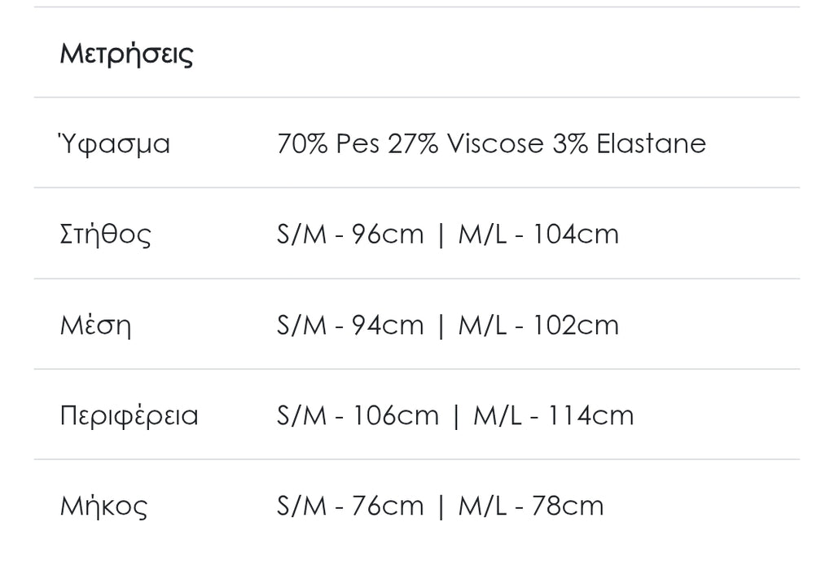Select the Μέση row label
The image size is (834, 579).
pyautogui.click(x=95, y=325)
